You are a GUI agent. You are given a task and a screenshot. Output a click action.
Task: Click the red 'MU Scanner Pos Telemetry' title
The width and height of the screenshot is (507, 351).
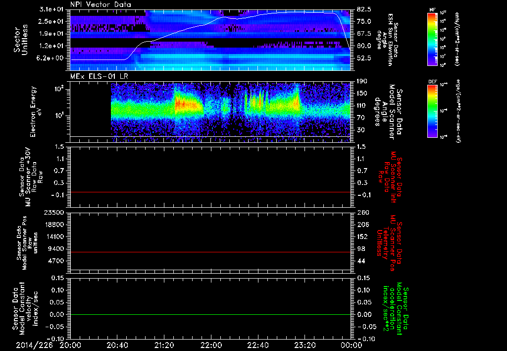click(389, 243)
